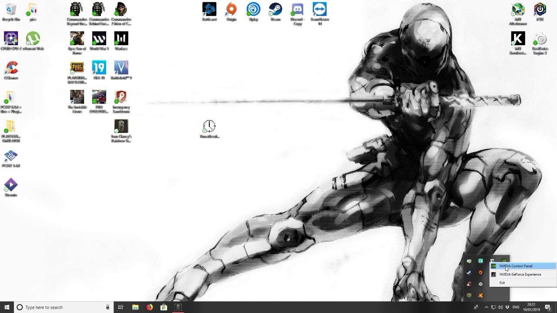Viewport: 557px width, 313px height.
Task: Select the MSI Afterburner desktop icon
Action: coord(518,14)
